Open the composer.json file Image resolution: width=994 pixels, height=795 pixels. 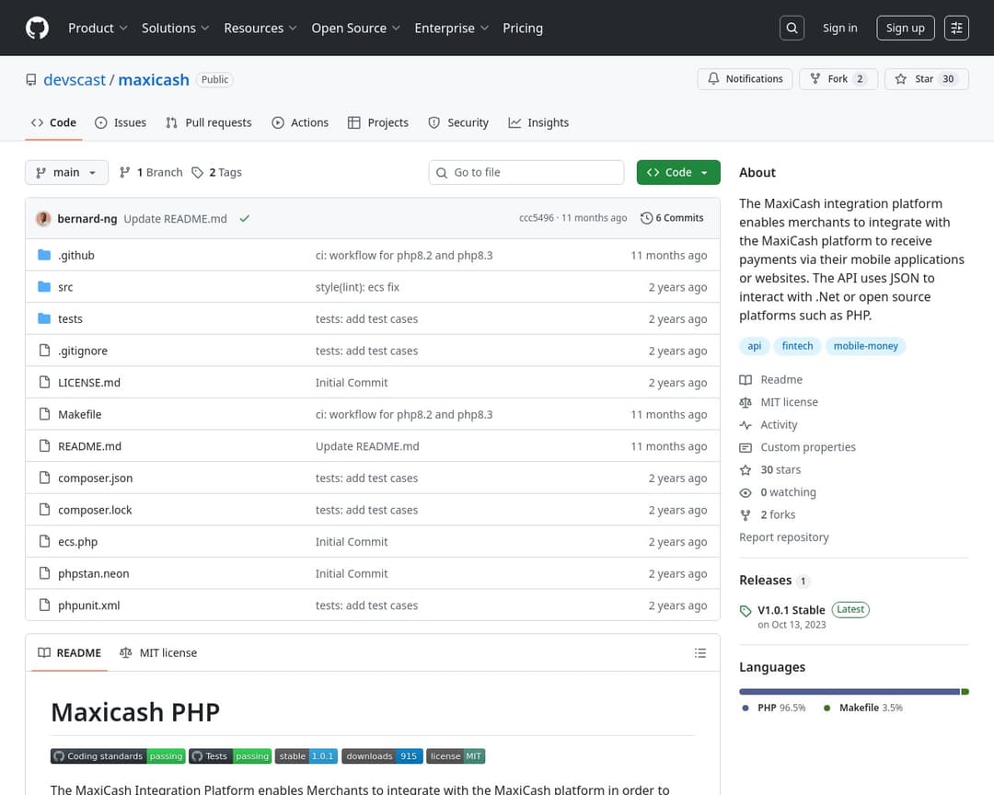pos(95,478)
